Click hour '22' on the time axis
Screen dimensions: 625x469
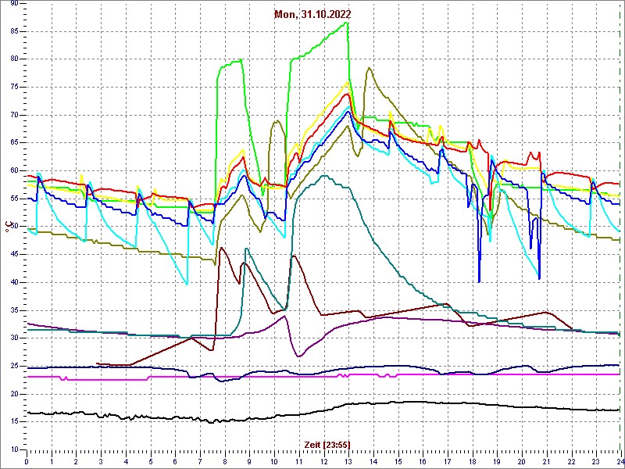pyautogui.click(x=570, y=461)
